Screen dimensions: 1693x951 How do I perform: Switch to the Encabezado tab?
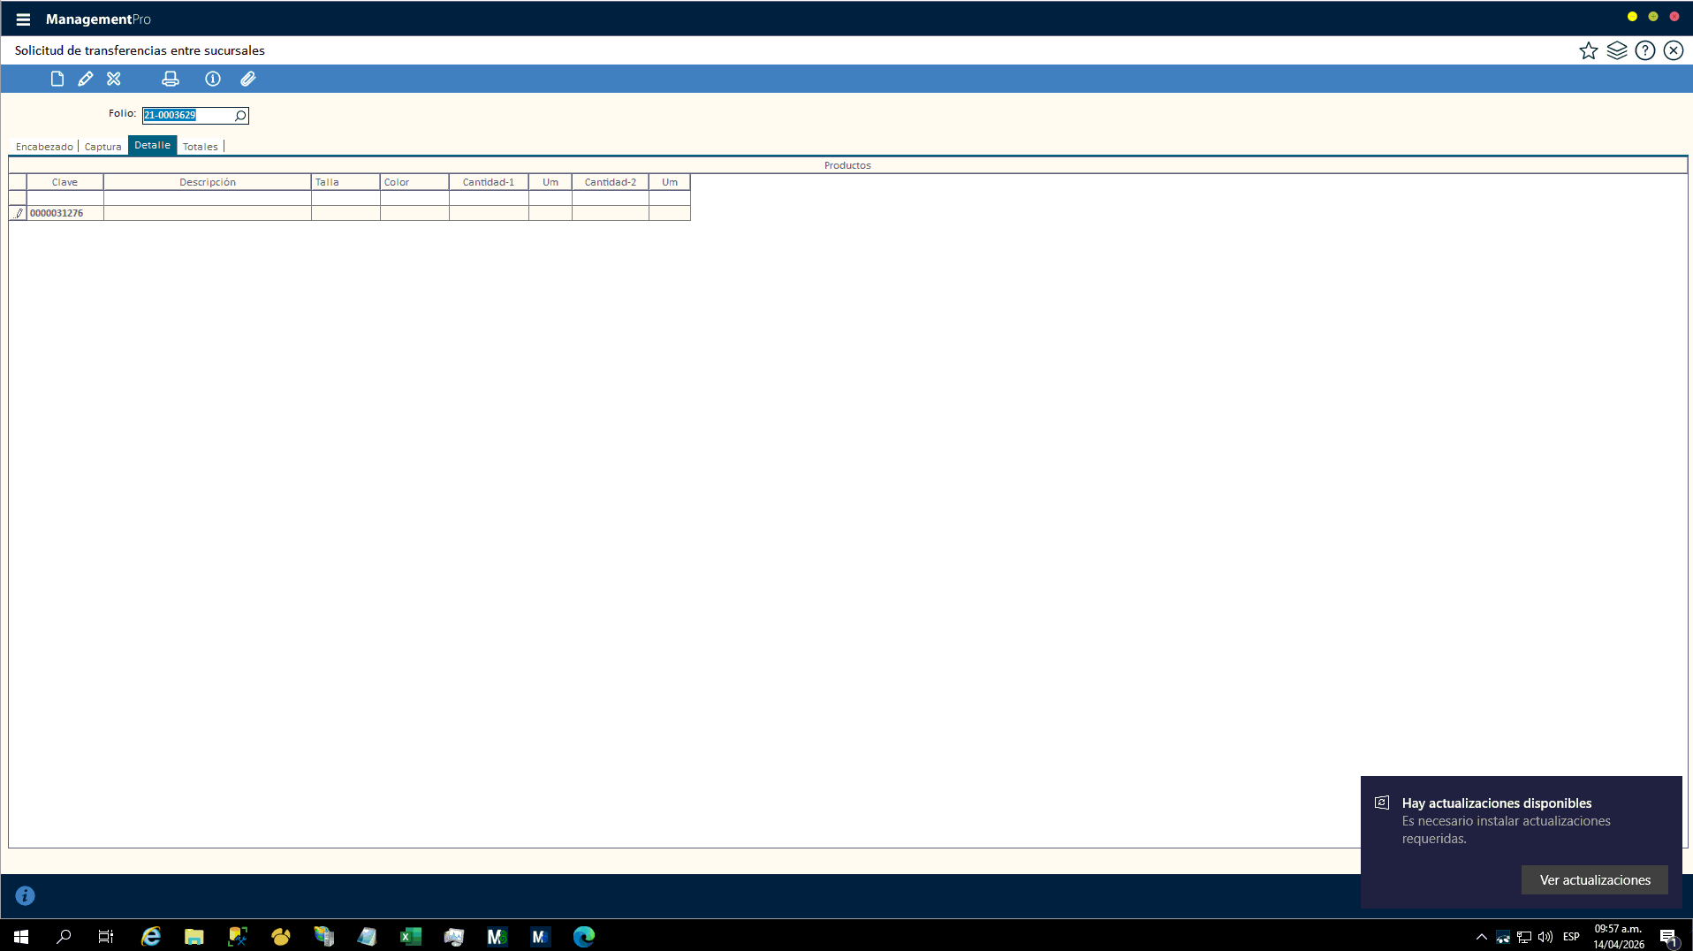(44, 147)
